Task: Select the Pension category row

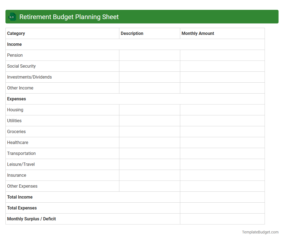Action: 15,55
